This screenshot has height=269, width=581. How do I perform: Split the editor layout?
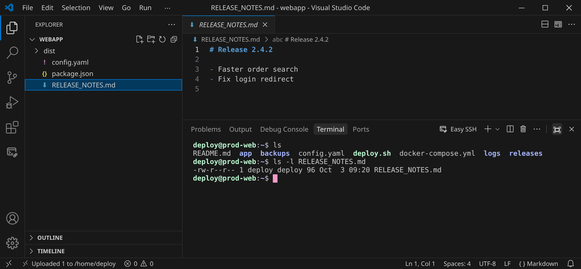(545, 24)
